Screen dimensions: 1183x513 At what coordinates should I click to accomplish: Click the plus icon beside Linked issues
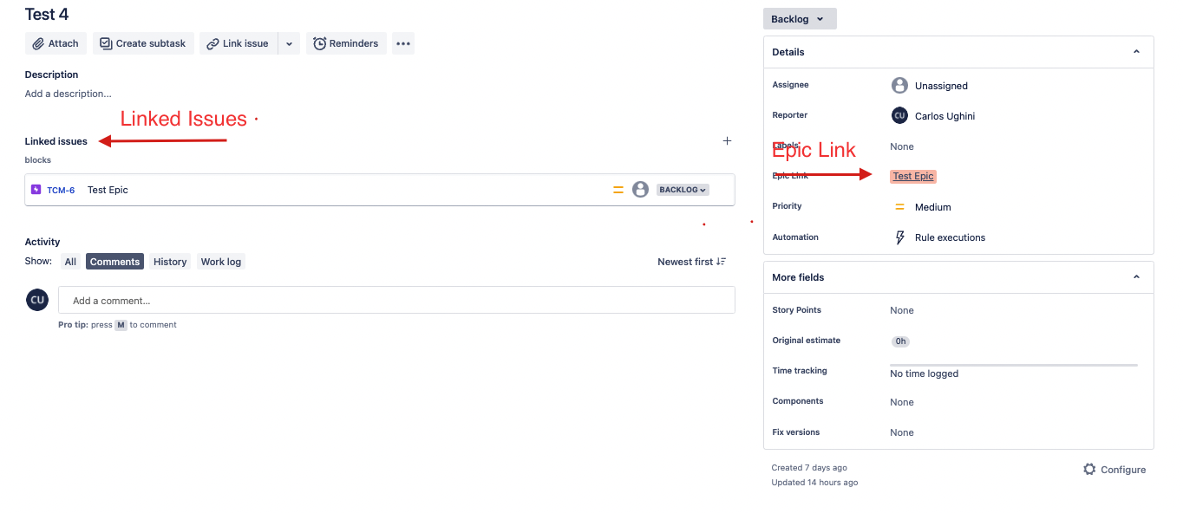(727, 140)
